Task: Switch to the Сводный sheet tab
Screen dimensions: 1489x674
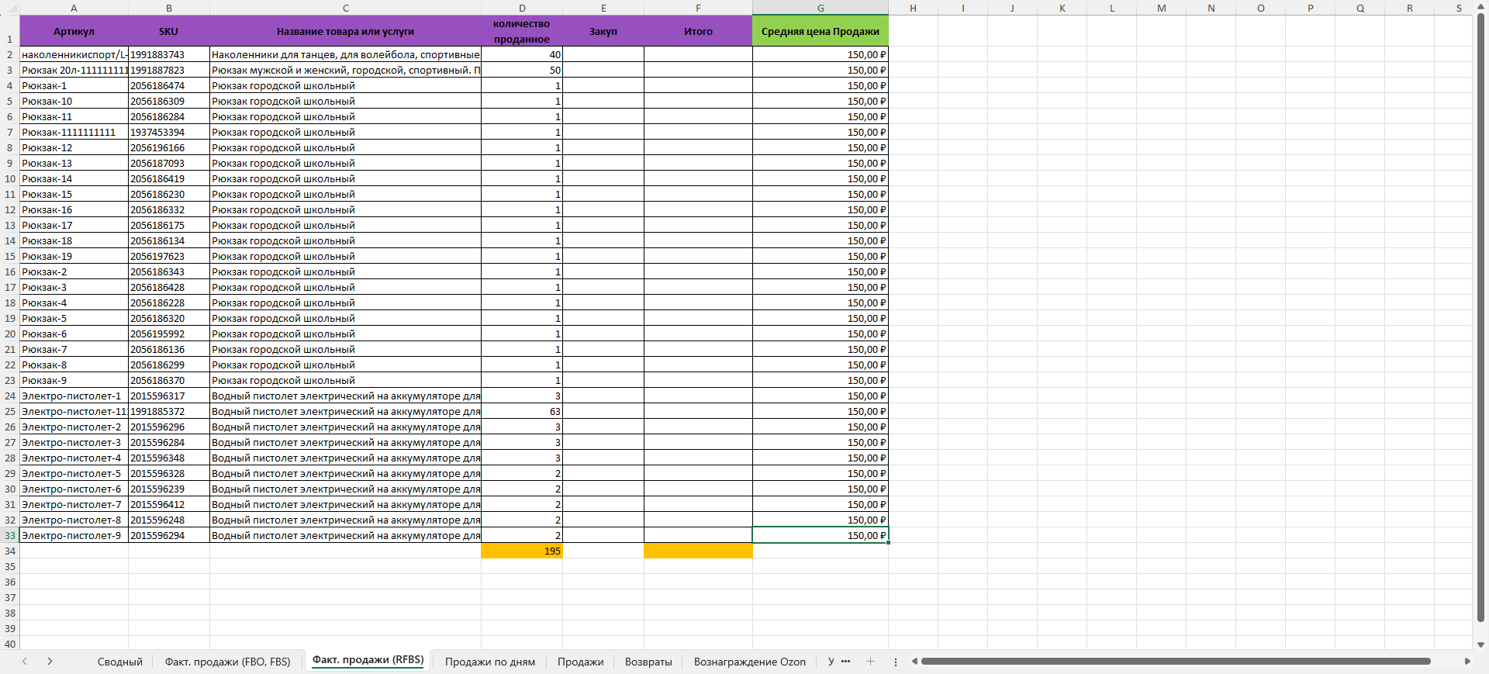Action: point(119,662)
